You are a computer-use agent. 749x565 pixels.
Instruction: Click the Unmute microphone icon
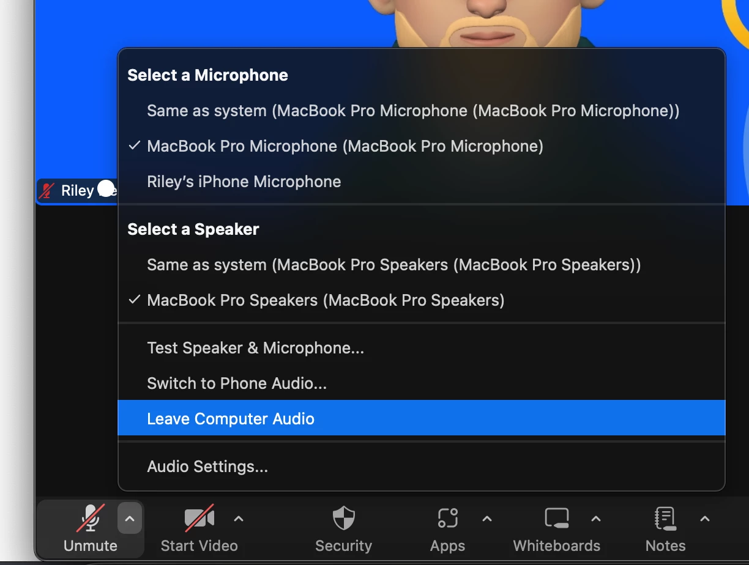pyautogui.click(x=91, y=519)
